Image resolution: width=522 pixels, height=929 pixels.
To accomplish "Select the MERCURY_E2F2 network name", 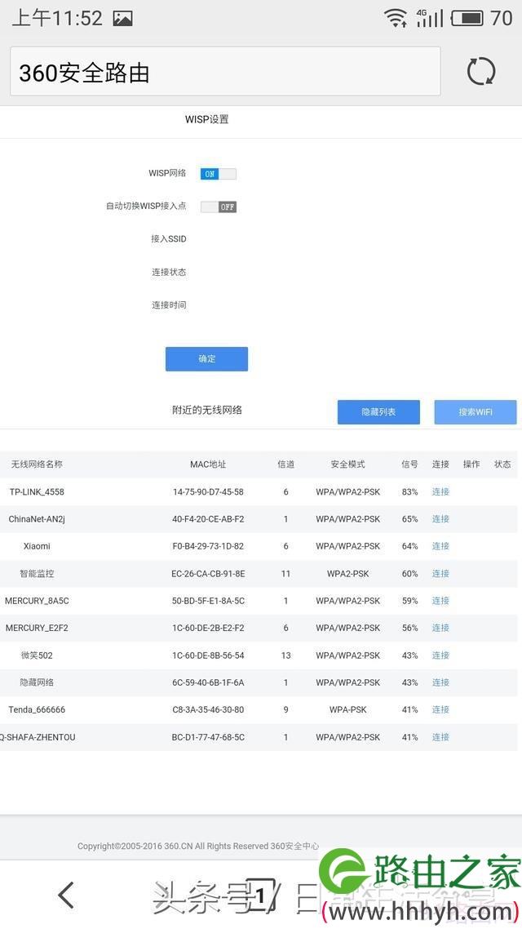I will click(37, 628).
